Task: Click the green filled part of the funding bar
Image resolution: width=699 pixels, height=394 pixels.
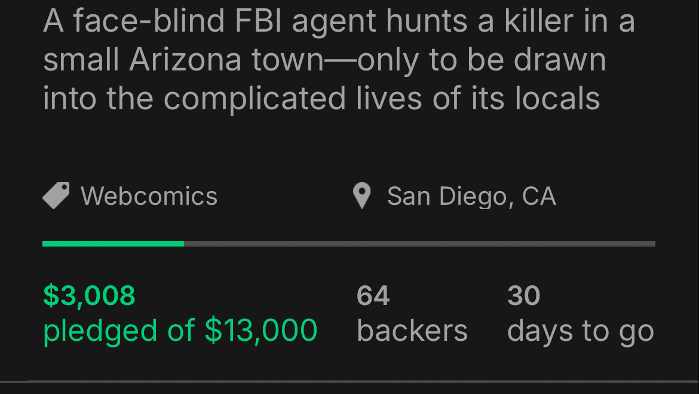Action: pos(113,244)
